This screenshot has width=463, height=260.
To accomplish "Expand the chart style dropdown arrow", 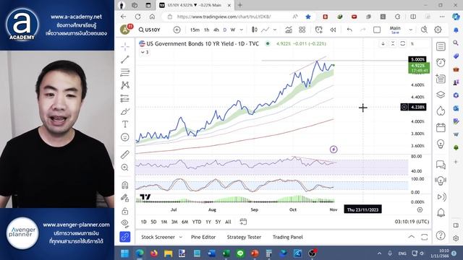I will point(275,30).
